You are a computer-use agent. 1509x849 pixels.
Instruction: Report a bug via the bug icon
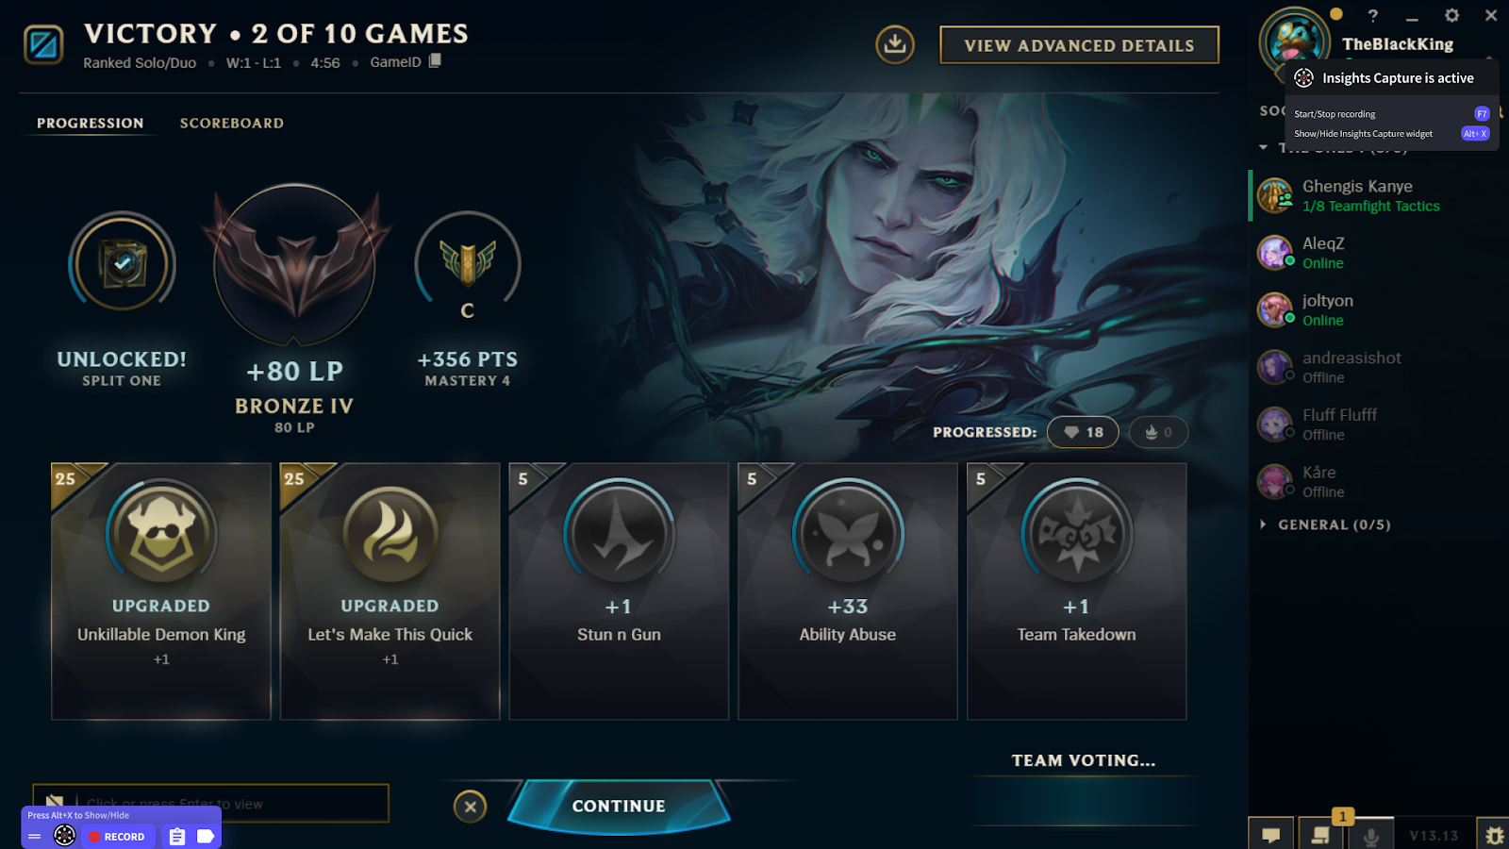pos(1494,835)
